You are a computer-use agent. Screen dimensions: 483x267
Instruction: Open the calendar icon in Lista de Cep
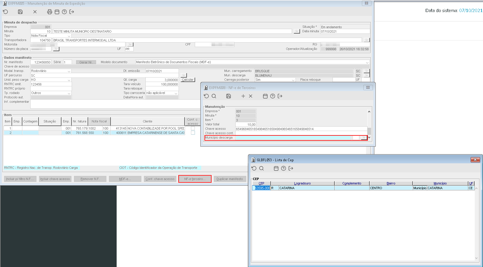point(276,168)
